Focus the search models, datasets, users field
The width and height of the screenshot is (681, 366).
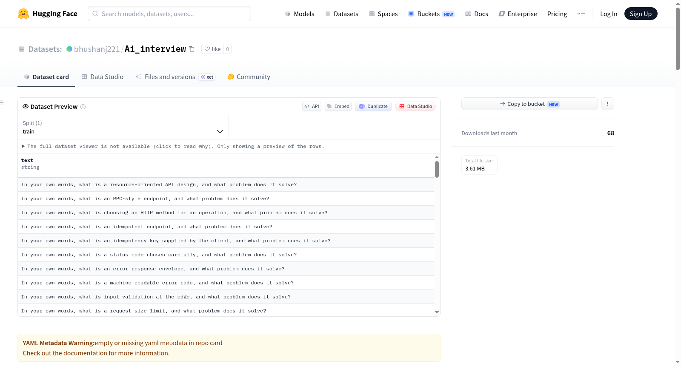169,14
